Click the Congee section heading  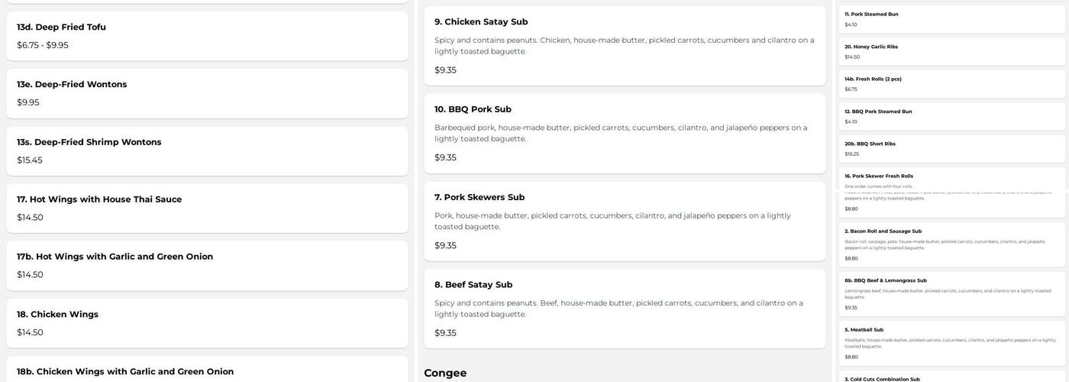[445, 373]
